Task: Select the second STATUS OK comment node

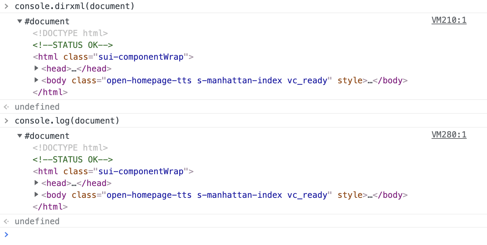Action: click(73, 160)
